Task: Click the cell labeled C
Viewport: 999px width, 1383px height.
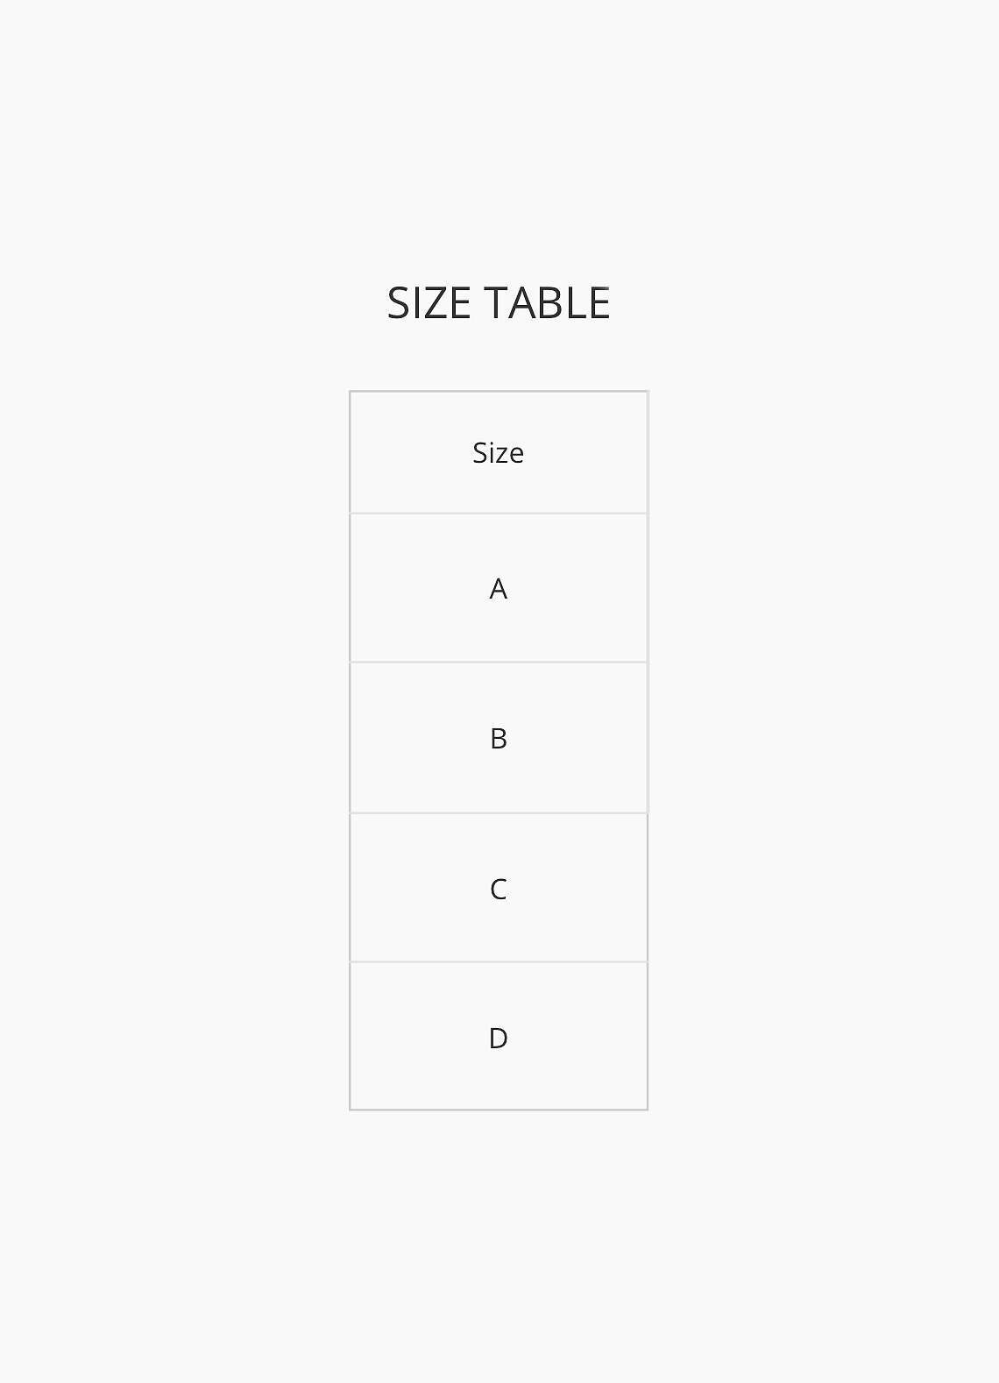Action: [499, 888]
